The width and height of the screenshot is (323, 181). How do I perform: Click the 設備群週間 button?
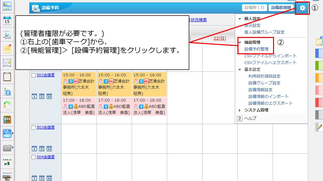(281, 8)
